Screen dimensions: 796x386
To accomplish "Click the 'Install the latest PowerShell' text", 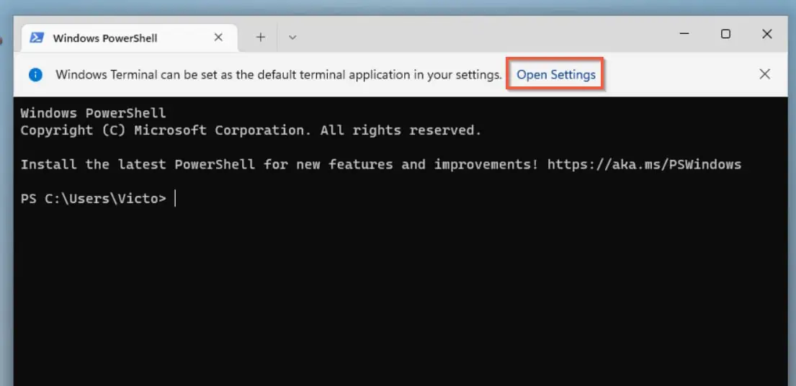I will [x=138, y=164].
